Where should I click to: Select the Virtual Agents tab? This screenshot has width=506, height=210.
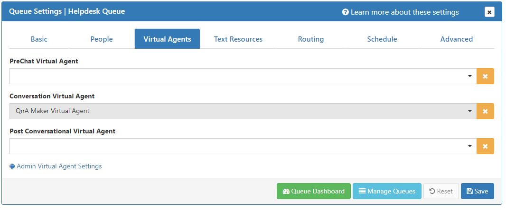point(167,39)
